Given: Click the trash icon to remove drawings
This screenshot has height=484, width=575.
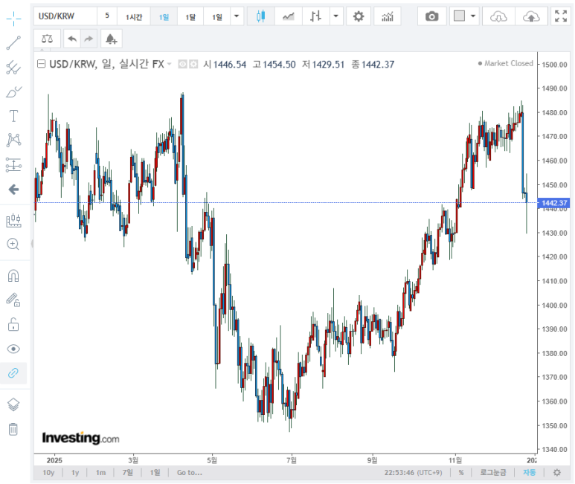Looking at the screenshot, I should click(13, 429).
